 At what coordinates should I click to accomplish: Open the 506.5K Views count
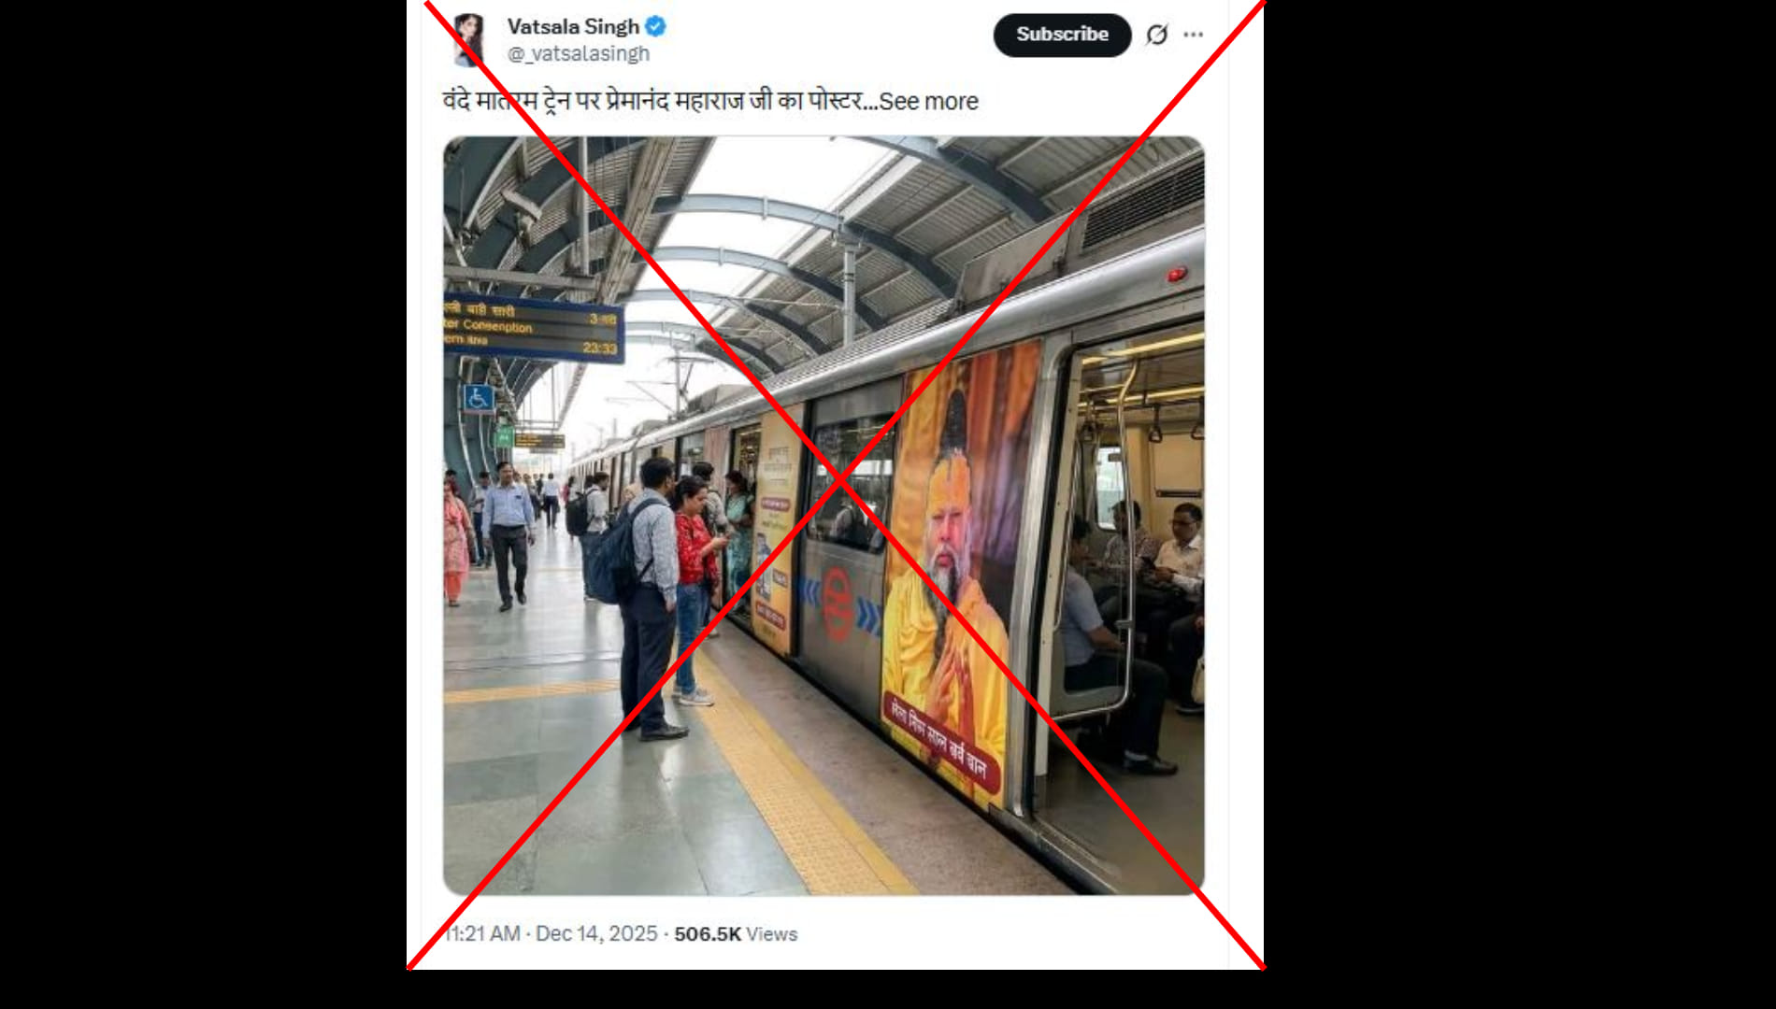point(736,933)
